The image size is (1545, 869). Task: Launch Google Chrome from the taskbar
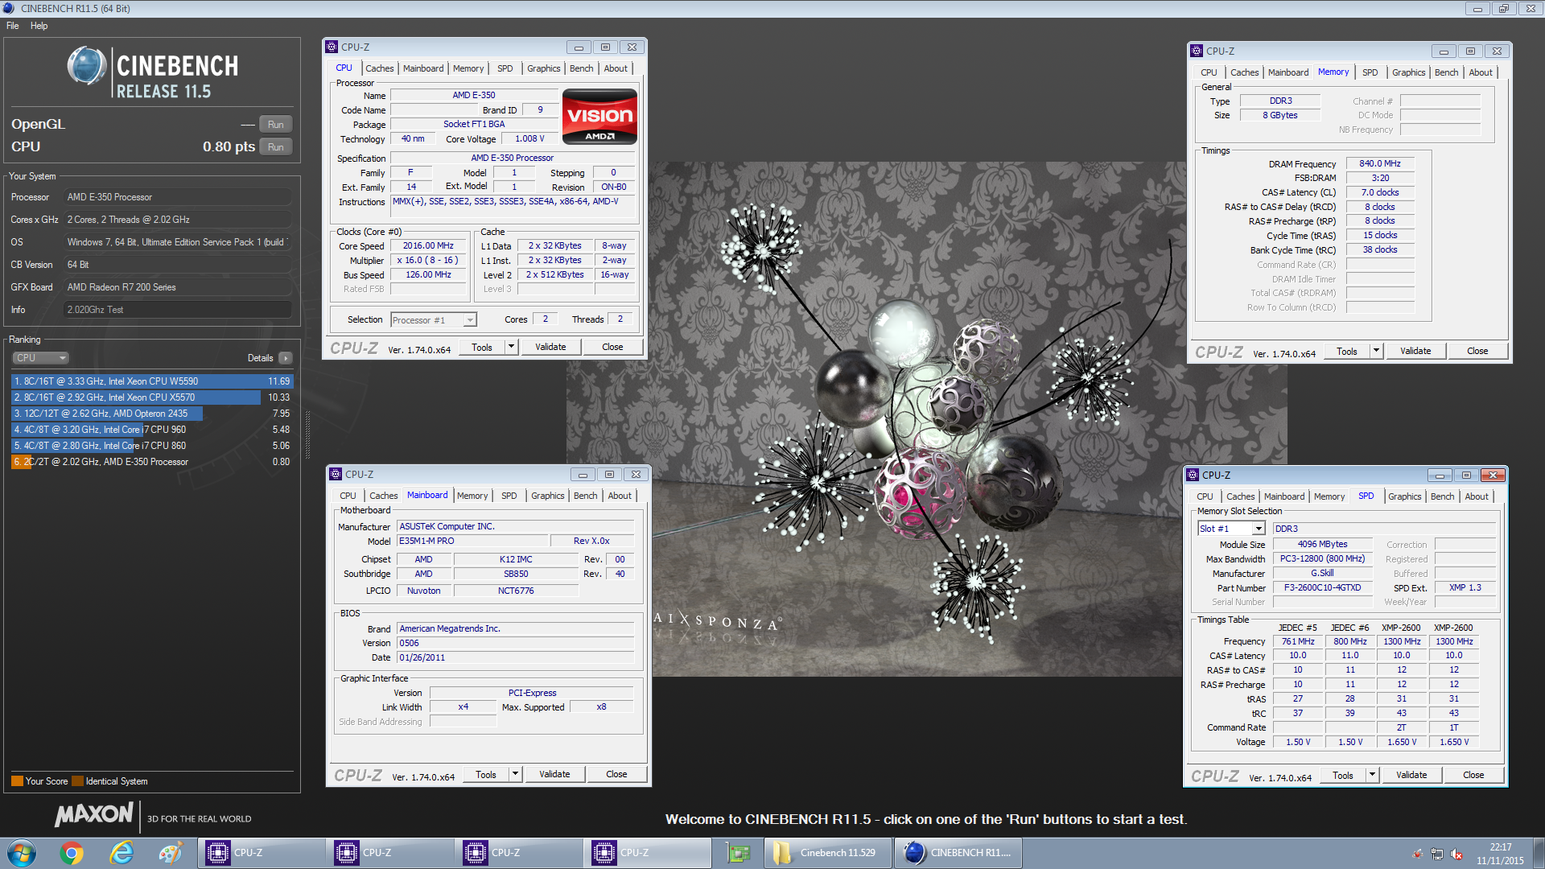[x=72, y=853]
